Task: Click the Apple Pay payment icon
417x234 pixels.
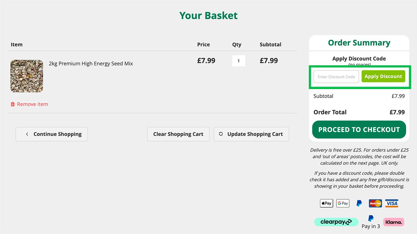Action: coord(326,203)
